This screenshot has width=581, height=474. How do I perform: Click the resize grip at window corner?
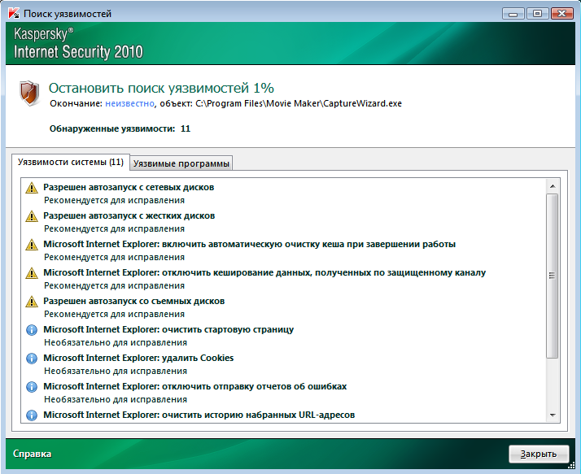click(572, 465)
